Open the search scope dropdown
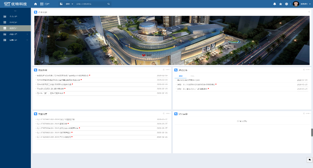Viewport: 313px width, 168px height. (69, 4)
